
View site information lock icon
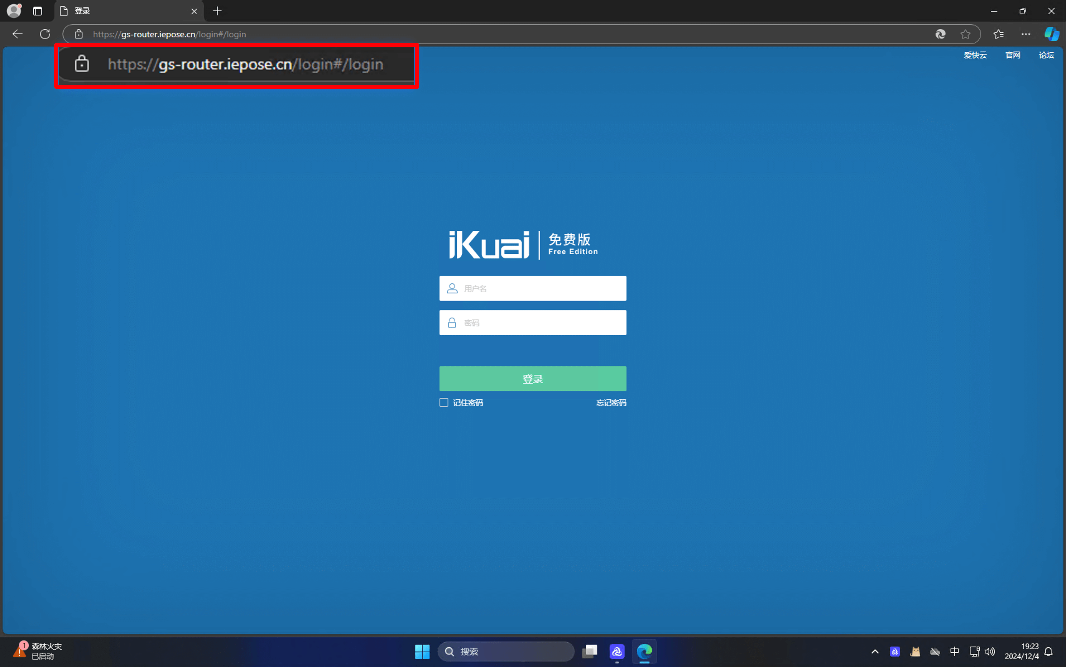tap(79, 34)
